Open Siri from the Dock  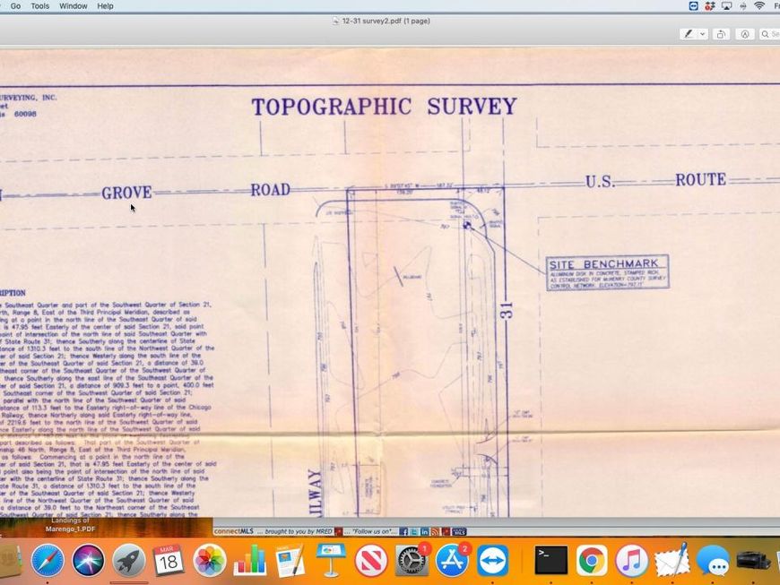pyautogui.click(x=88, y=561)
